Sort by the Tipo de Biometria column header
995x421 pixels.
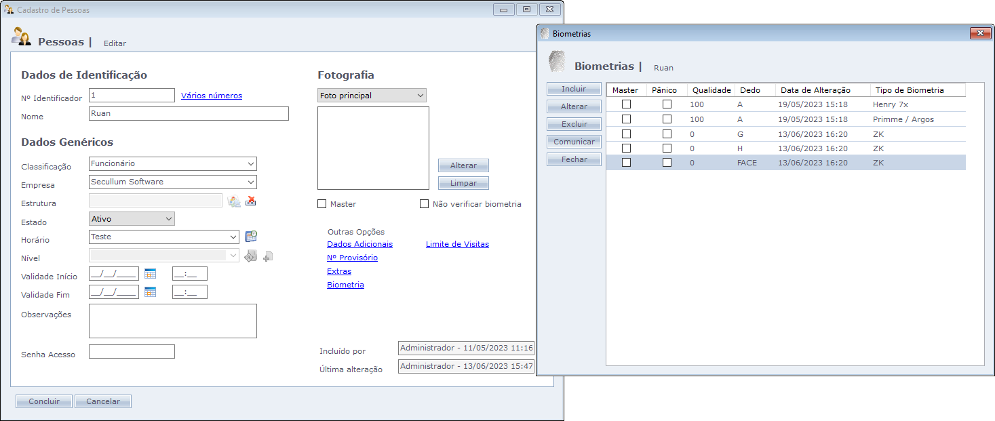pyautogui.click(x=917, y=90)
